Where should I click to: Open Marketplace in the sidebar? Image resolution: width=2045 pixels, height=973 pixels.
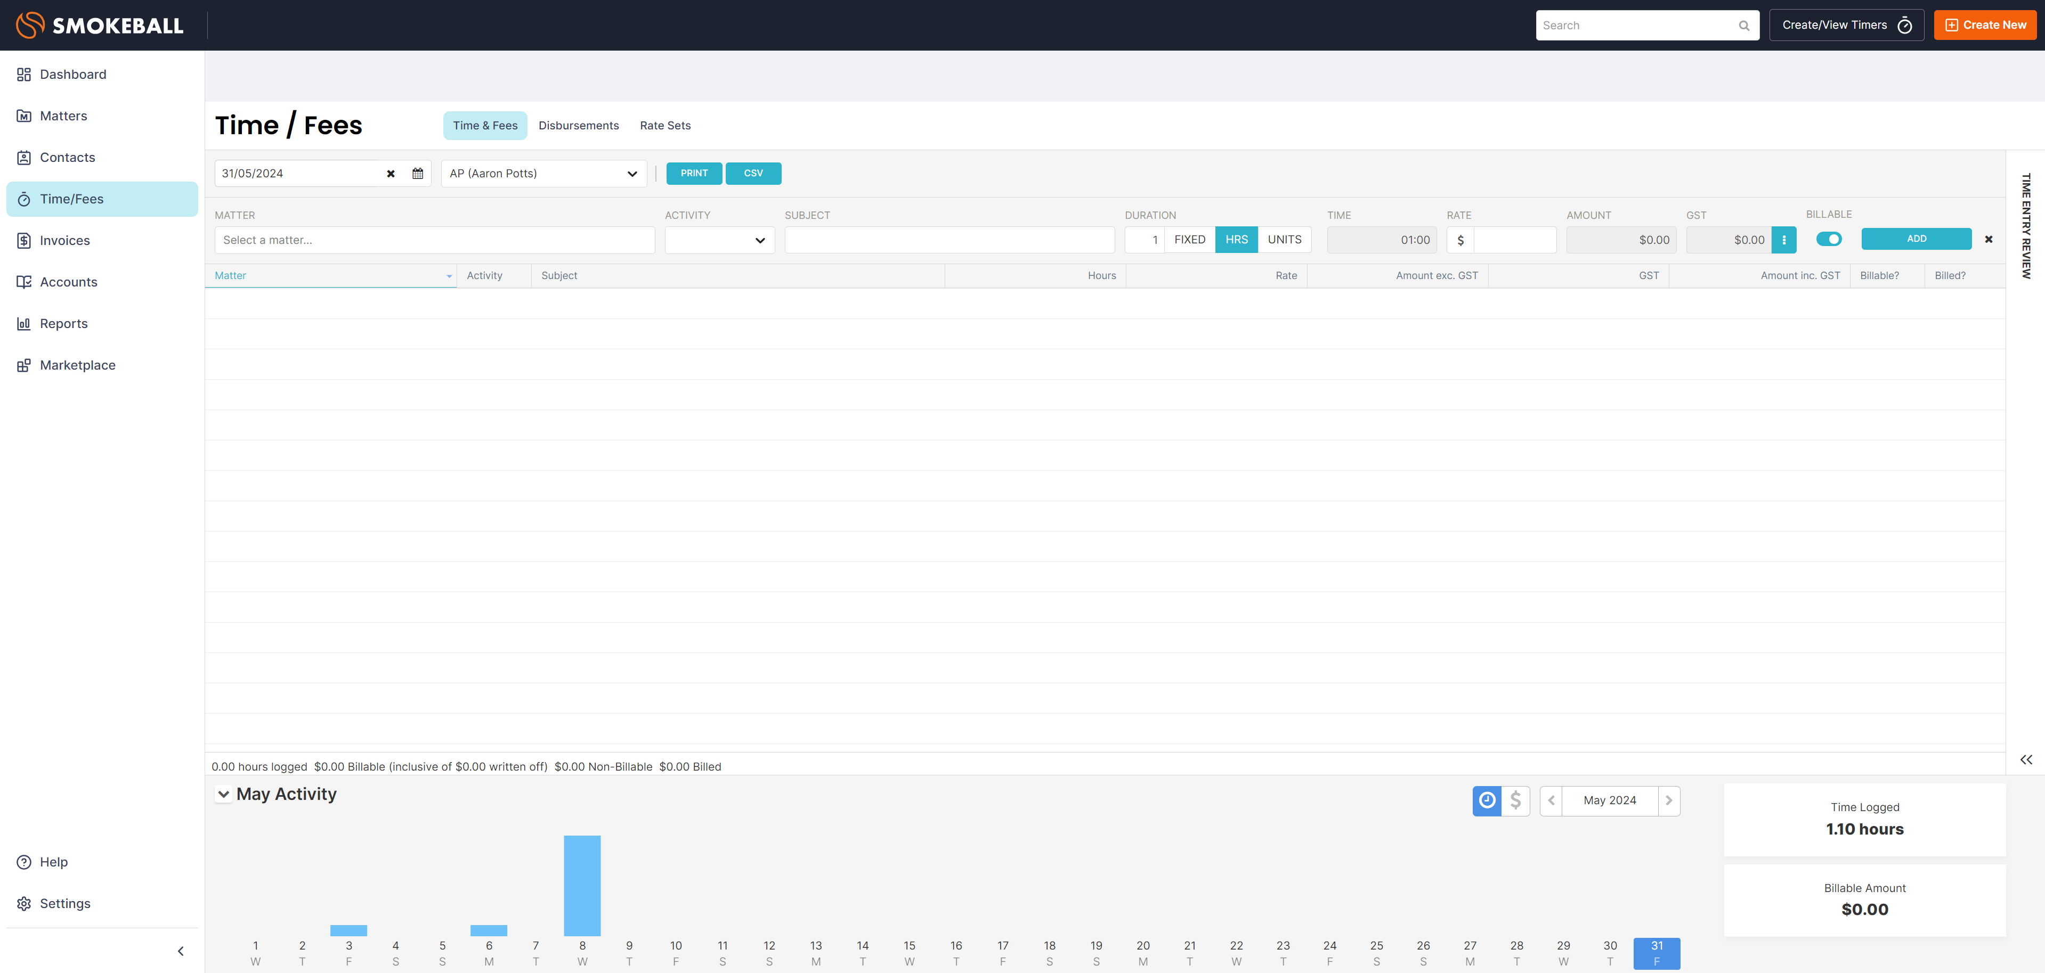102,365
